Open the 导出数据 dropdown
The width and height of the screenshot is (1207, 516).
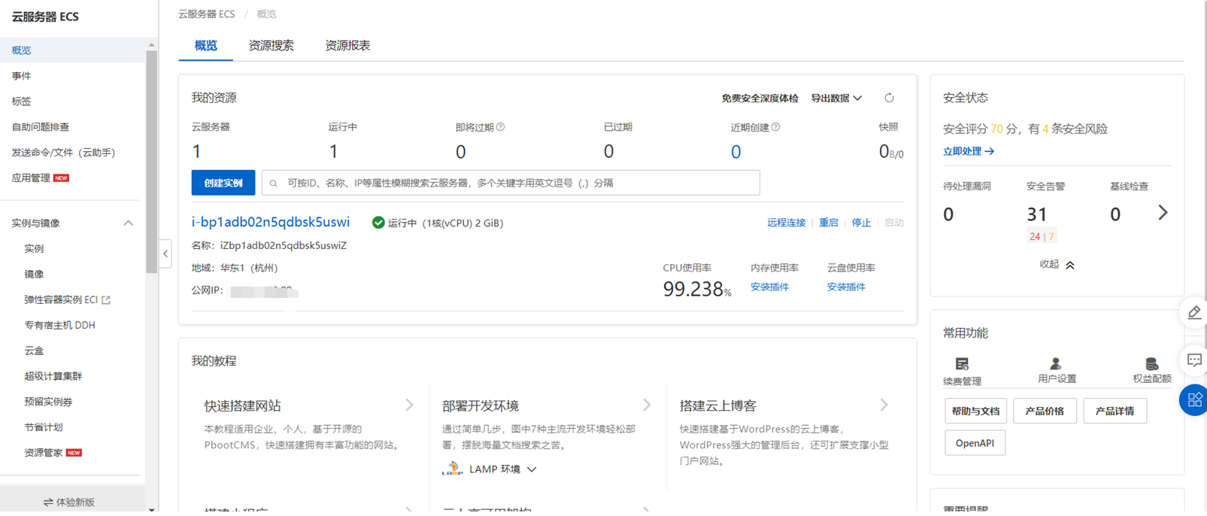click(836, 98)
